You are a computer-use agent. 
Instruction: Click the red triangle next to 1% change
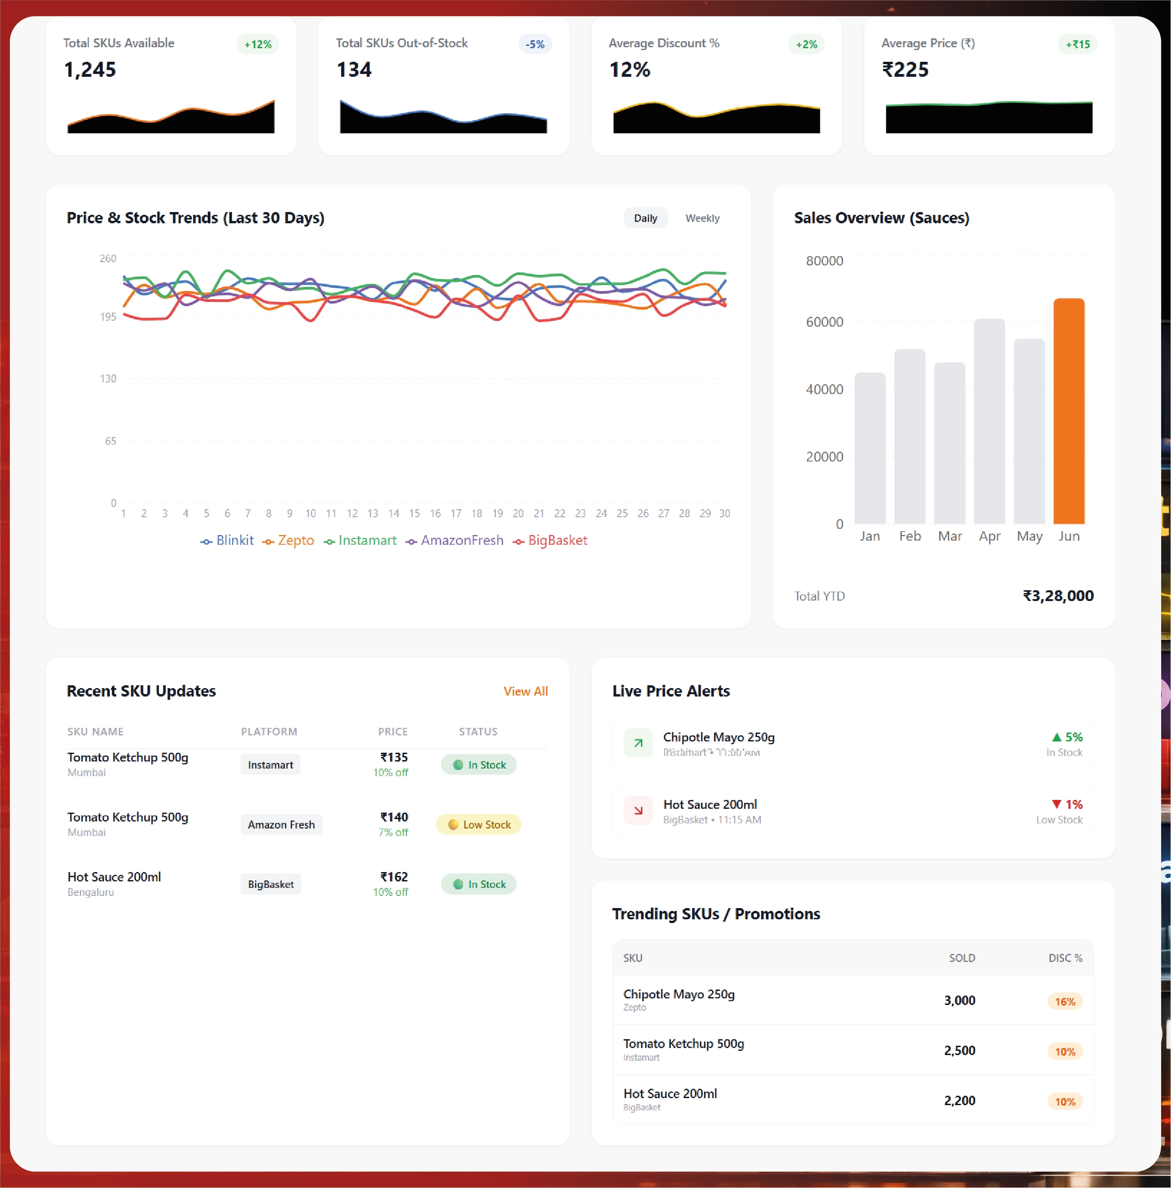(1056, 804)
